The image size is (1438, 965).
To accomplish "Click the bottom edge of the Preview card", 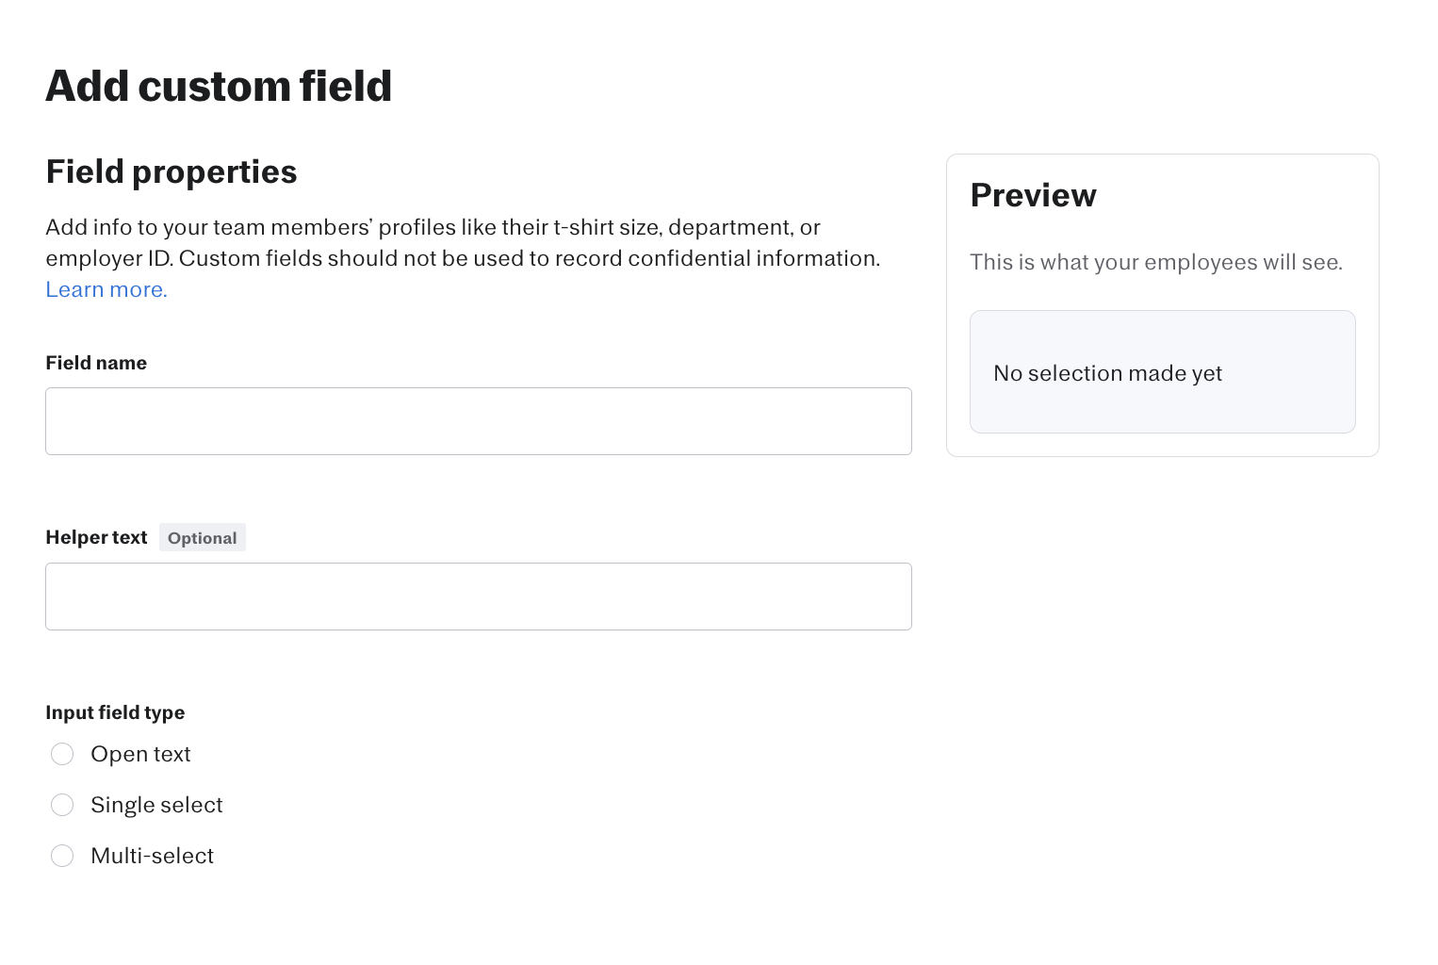I will coord(1162,456).
